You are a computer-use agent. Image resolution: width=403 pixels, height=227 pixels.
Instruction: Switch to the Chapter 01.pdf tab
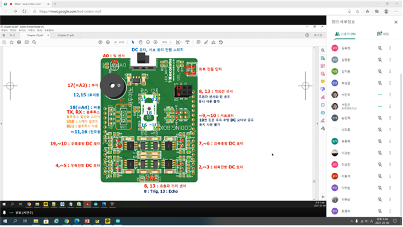click(x=66, y=36)
